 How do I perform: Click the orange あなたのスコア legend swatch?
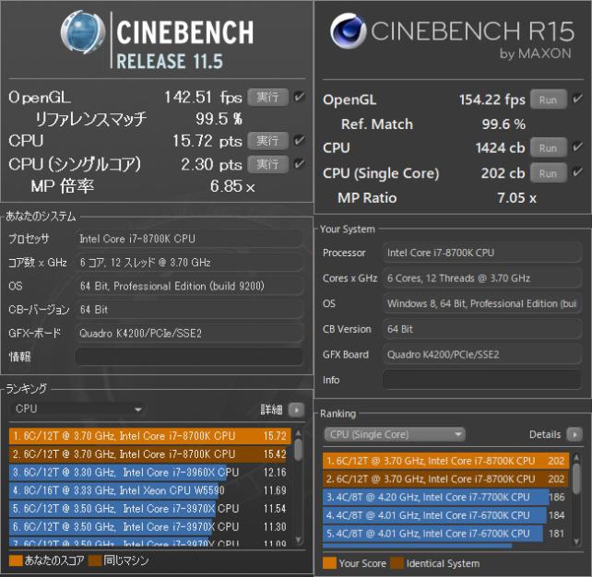16,560
